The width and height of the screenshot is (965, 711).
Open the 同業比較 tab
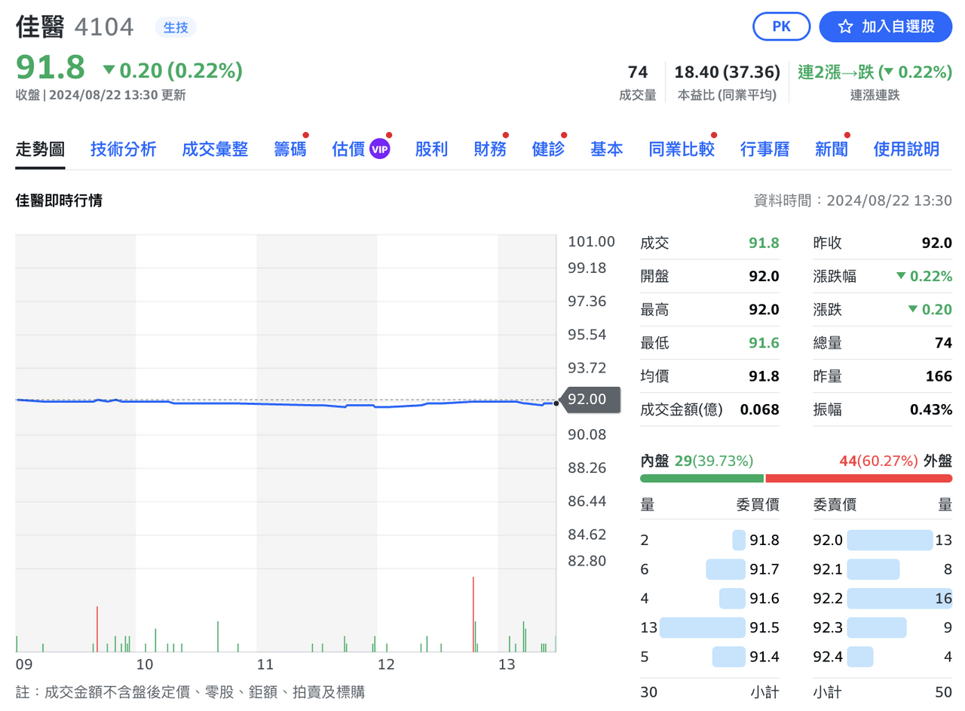(x=682, y=149)
